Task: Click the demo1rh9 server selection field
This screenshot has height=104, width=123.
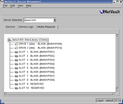Action: [x=39, y=20]
